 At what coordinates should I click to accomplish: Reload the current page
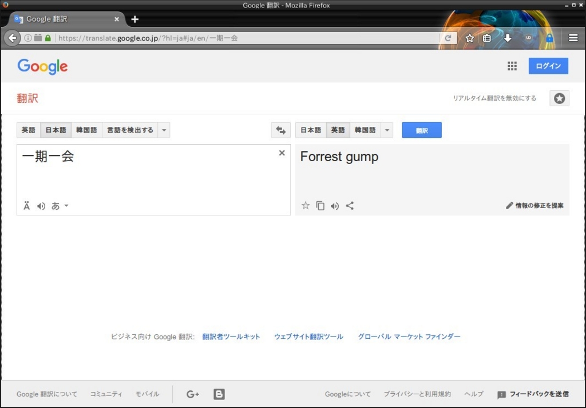pyautogui.click(x=448, y=38)
